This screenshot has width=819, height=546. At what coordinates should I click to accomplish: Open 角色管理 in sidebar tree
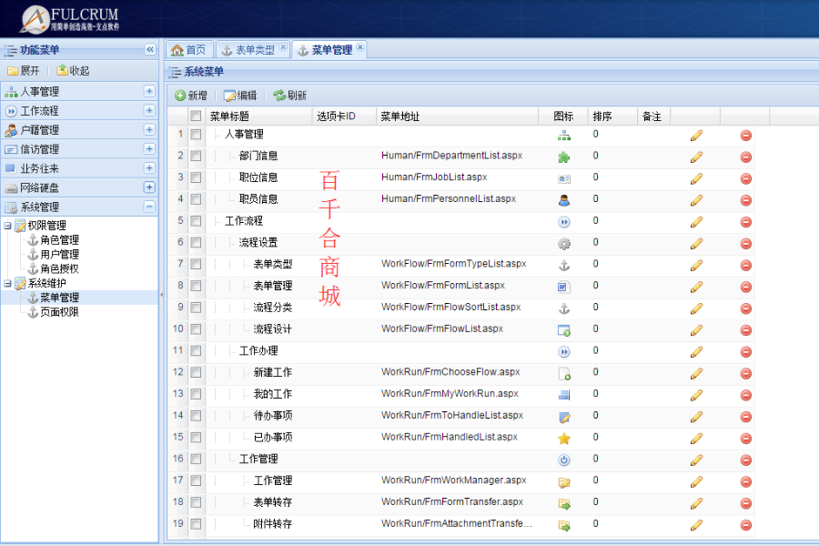coord(59,240)
